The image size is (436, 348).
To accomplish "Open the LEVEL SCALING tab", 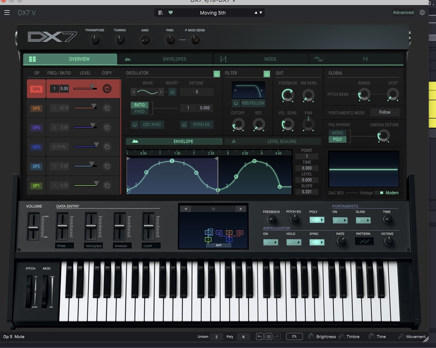I will pos(273,141).
